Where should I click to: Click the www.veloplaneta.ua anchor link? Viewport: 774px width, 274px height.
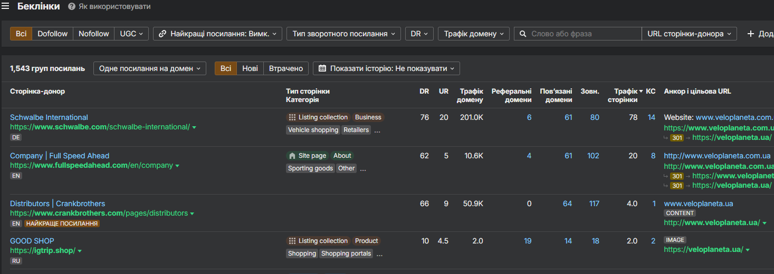(x=699, y=204)
